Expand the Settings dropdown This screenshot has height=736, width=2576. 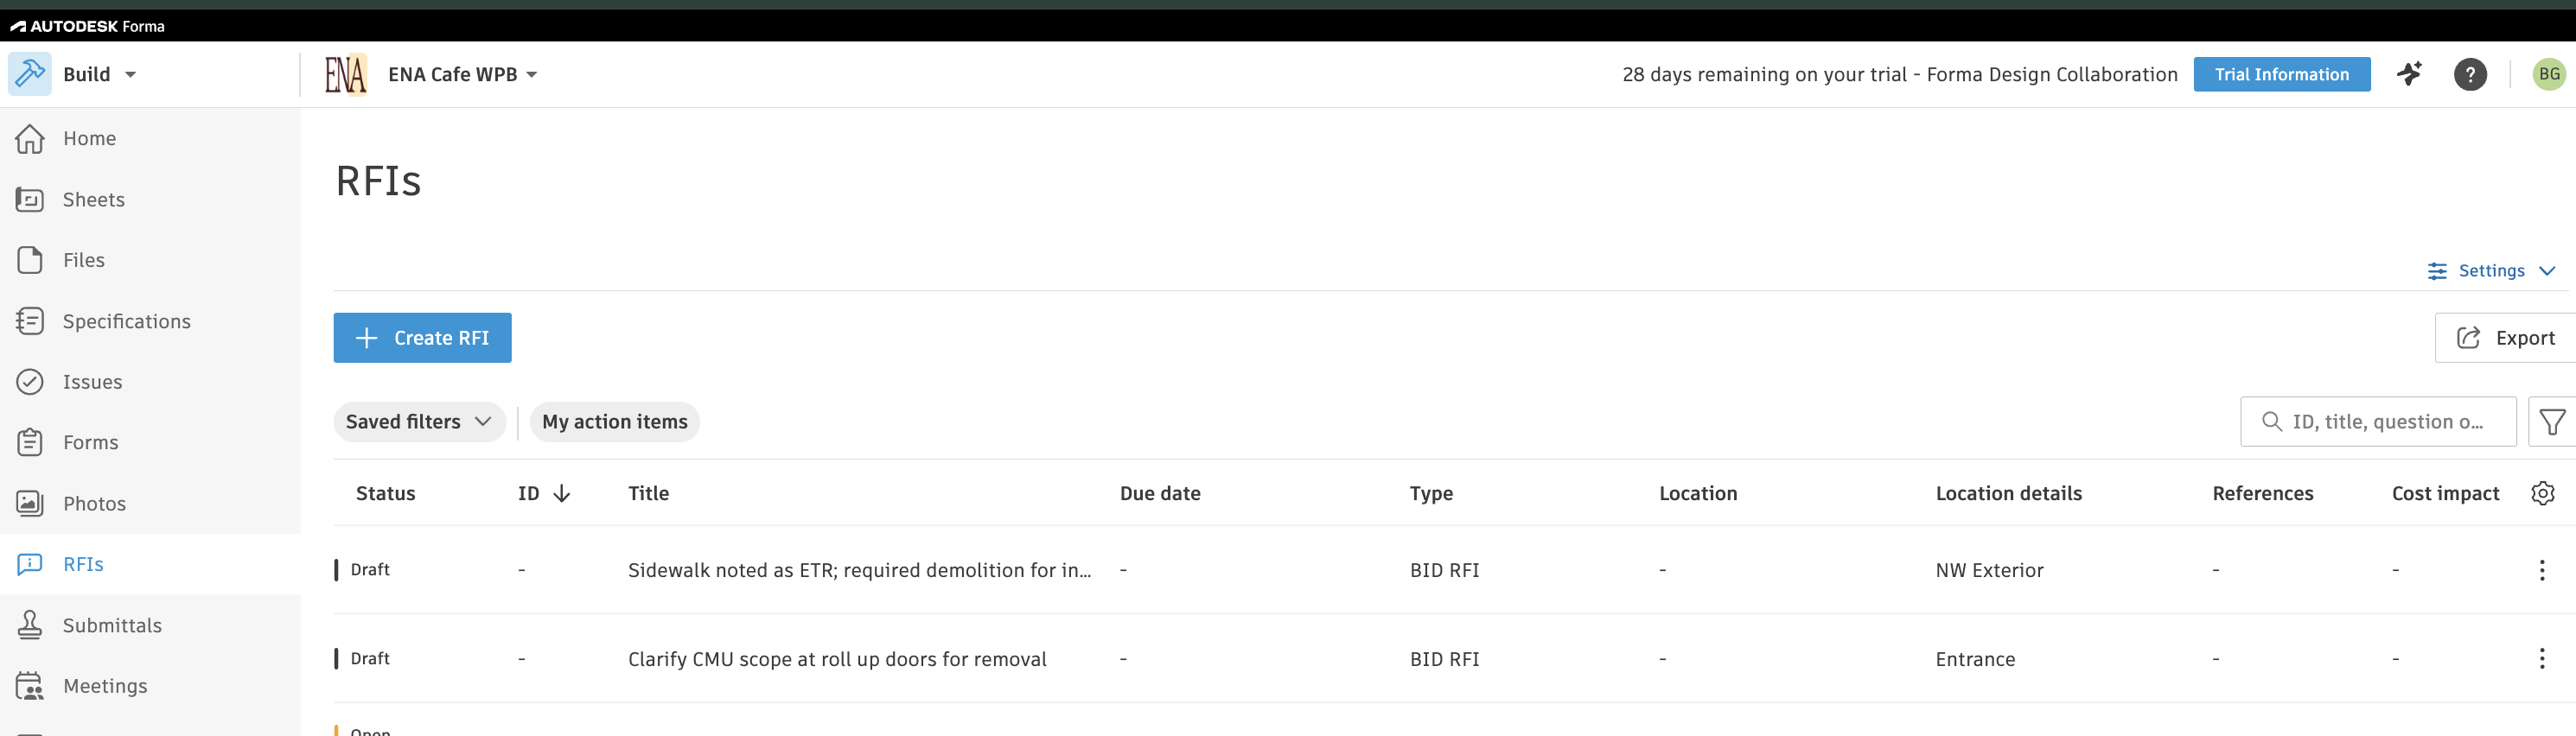click(x=2491, y=271)
